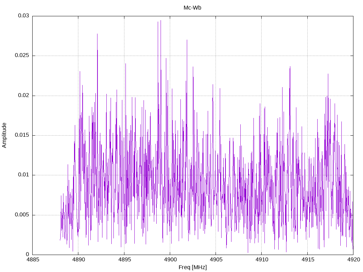Click the Amplitude y-axis label
This screenshot has width=363, height=272.
4,135
